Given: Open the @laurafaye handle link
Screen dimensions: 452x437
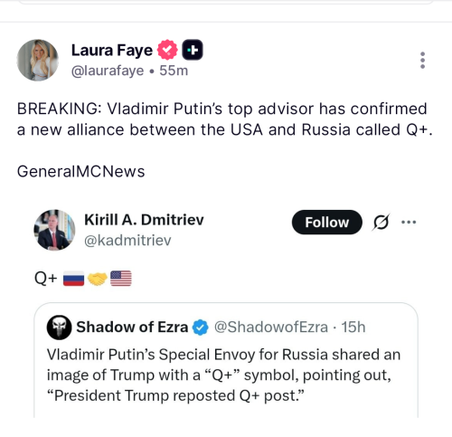Looking at the screenshot, I should pos(108,71).
